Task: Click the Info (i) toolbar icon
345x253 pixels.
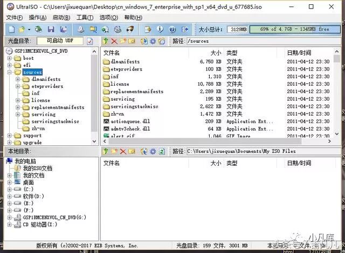Action: point(160,29)
